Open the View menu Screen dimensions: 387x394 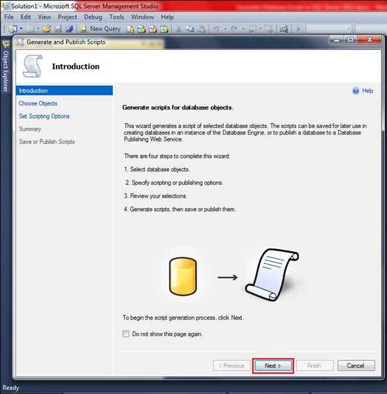[44, 17]
